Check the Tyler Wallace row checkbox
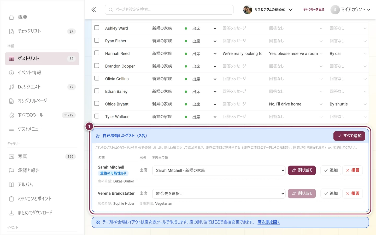376x235 pixels. (x=97, y=116)
